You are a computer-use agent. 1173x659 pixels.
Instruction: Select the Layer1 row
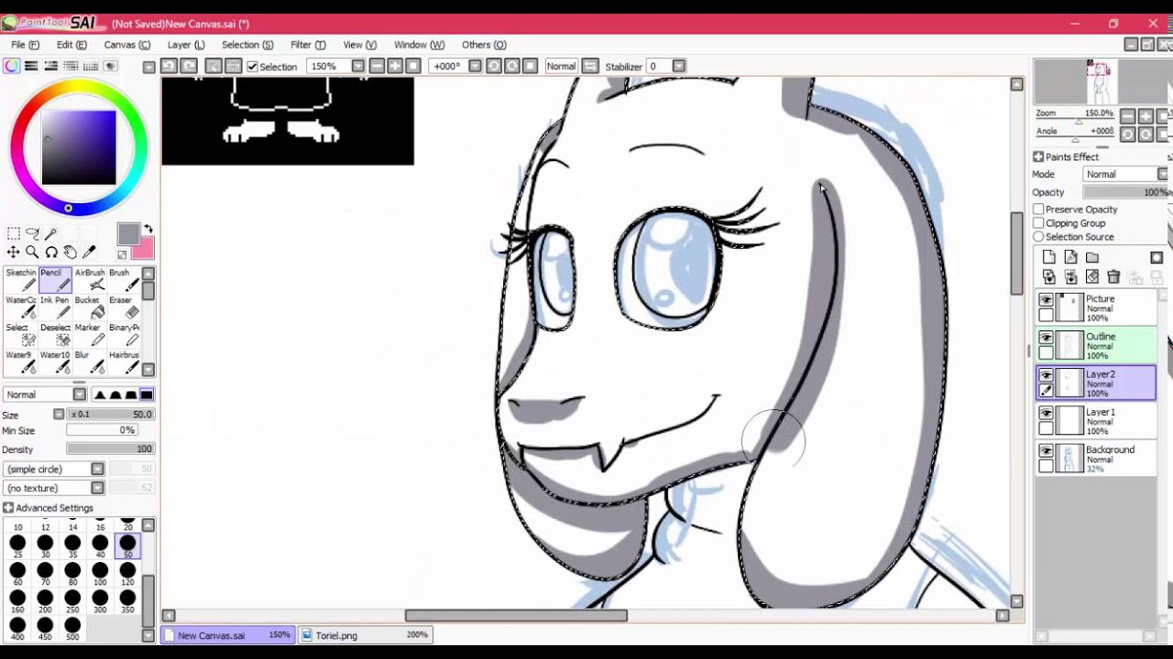[1097, 422]
